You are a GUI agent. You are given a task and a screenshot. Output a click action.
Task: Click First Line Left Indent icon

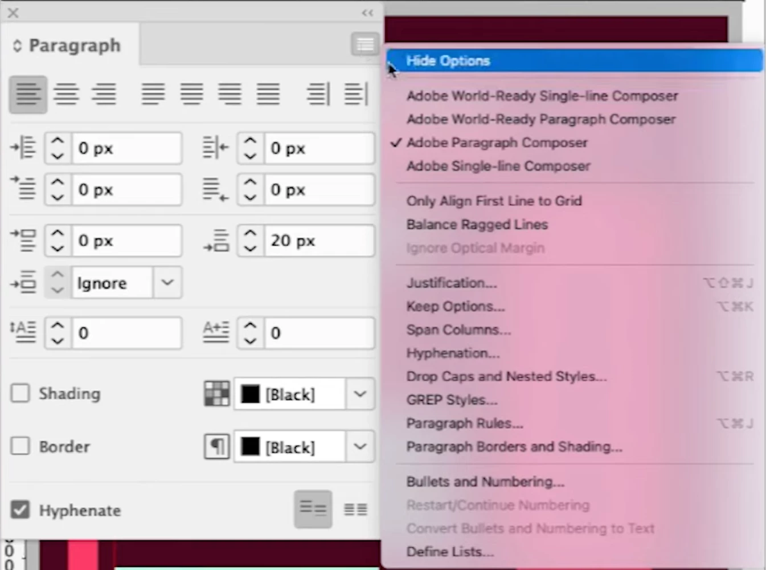tap(23, 189)
